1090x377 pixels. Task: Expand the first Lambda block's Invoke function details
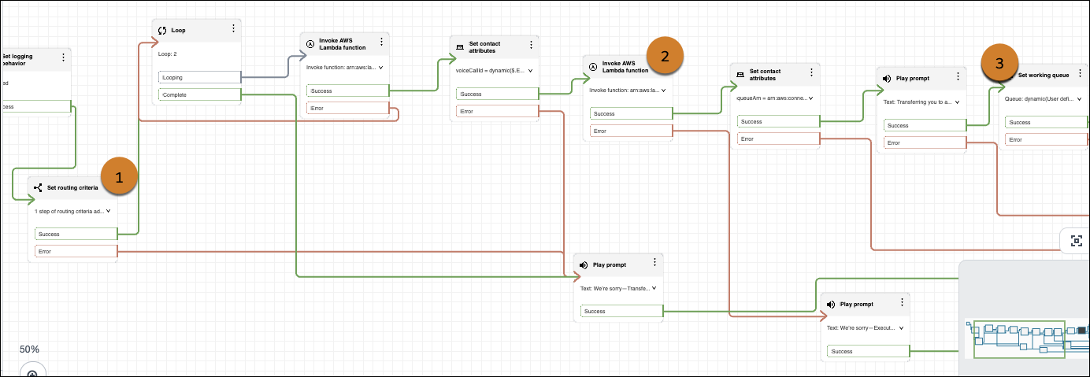coord(381,68)
